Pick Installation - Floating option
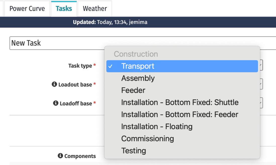The height and width of the screenshot is (165, 276). (x=182, y=127)
